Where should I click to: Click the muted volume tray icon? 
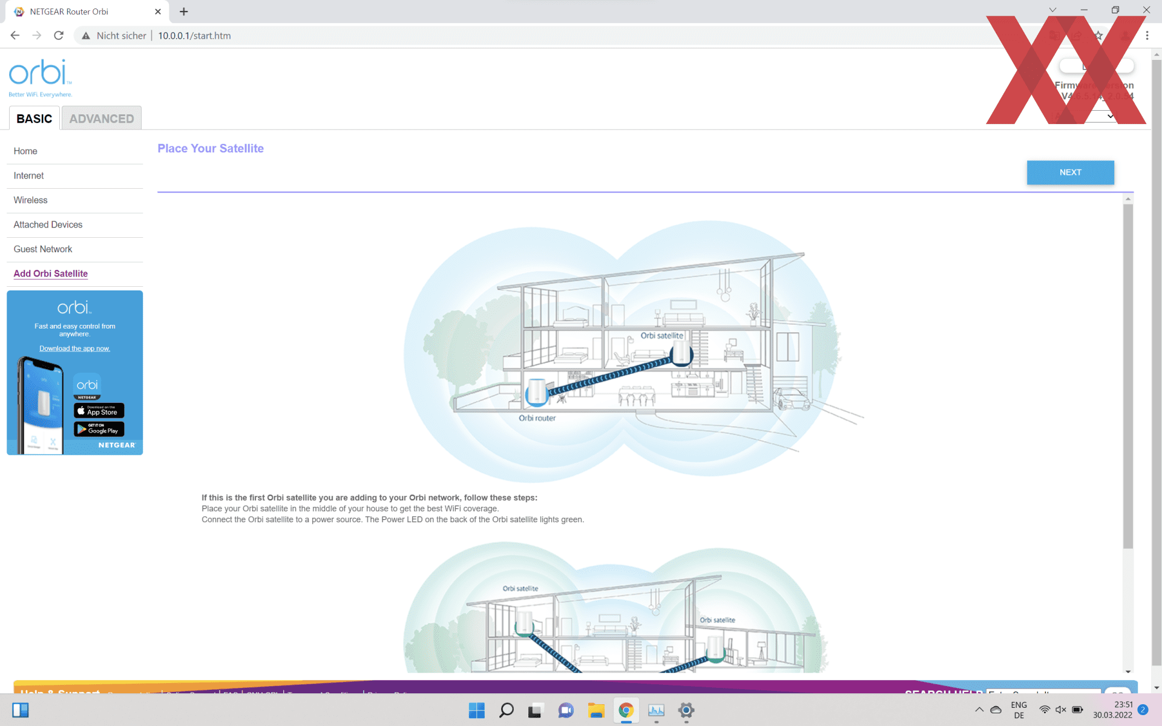tap(1061, 710)
